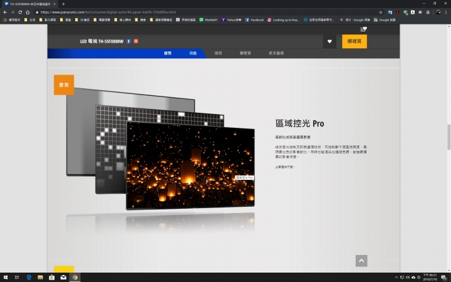Open the Facebook bookmark
The width and height of the screenshot is (451, 282).
pyautogui.click(x=254, y=20)
